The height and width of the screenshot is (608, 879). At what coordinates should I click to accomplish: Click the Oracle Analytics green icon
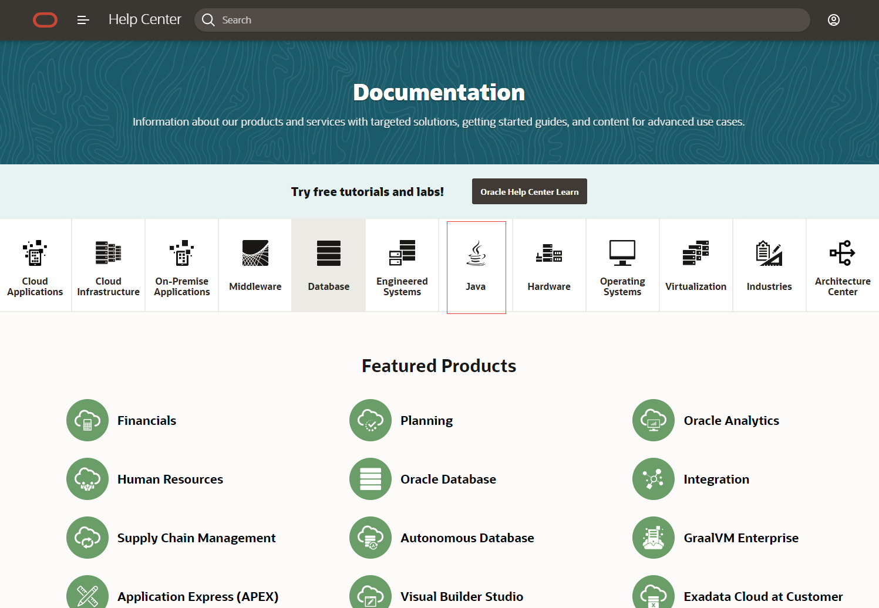[x=654, y=420]
